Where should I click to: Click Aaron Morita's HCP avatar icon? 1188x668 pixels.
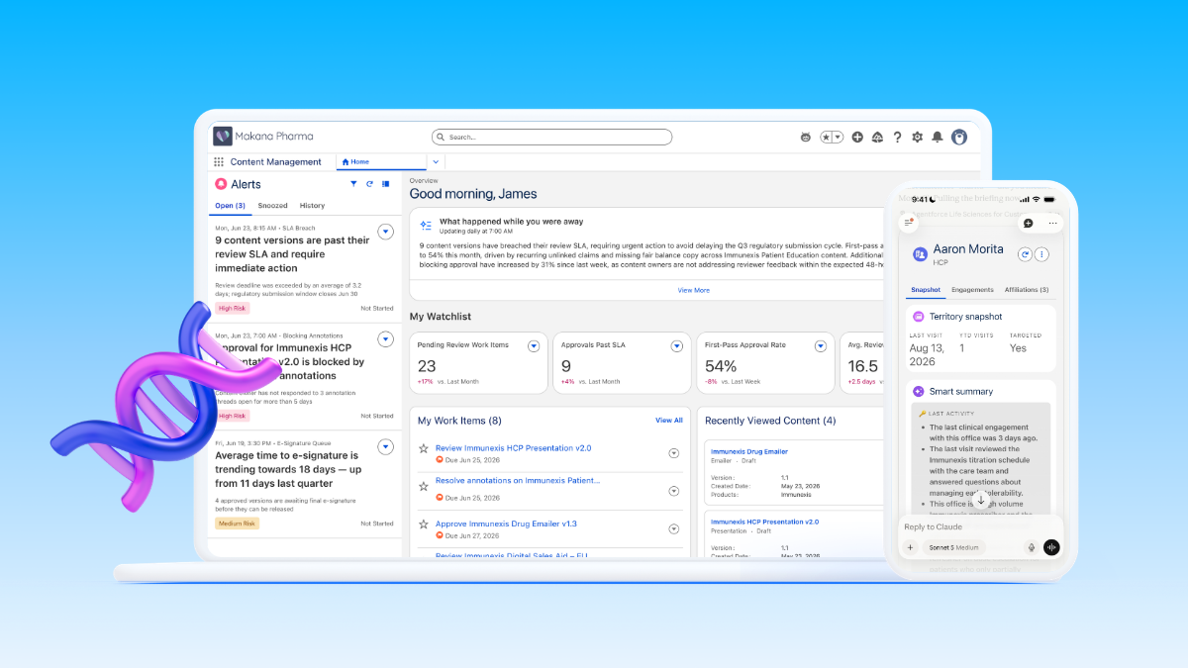[920, 254]
